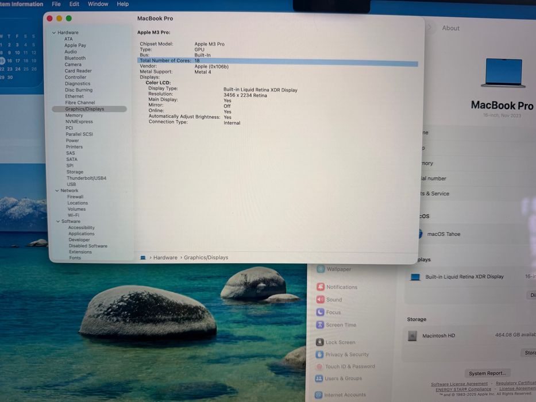Viewport: 536px width, 402px height.
Task: Select Extensions under Software
Action: (80, 252)
